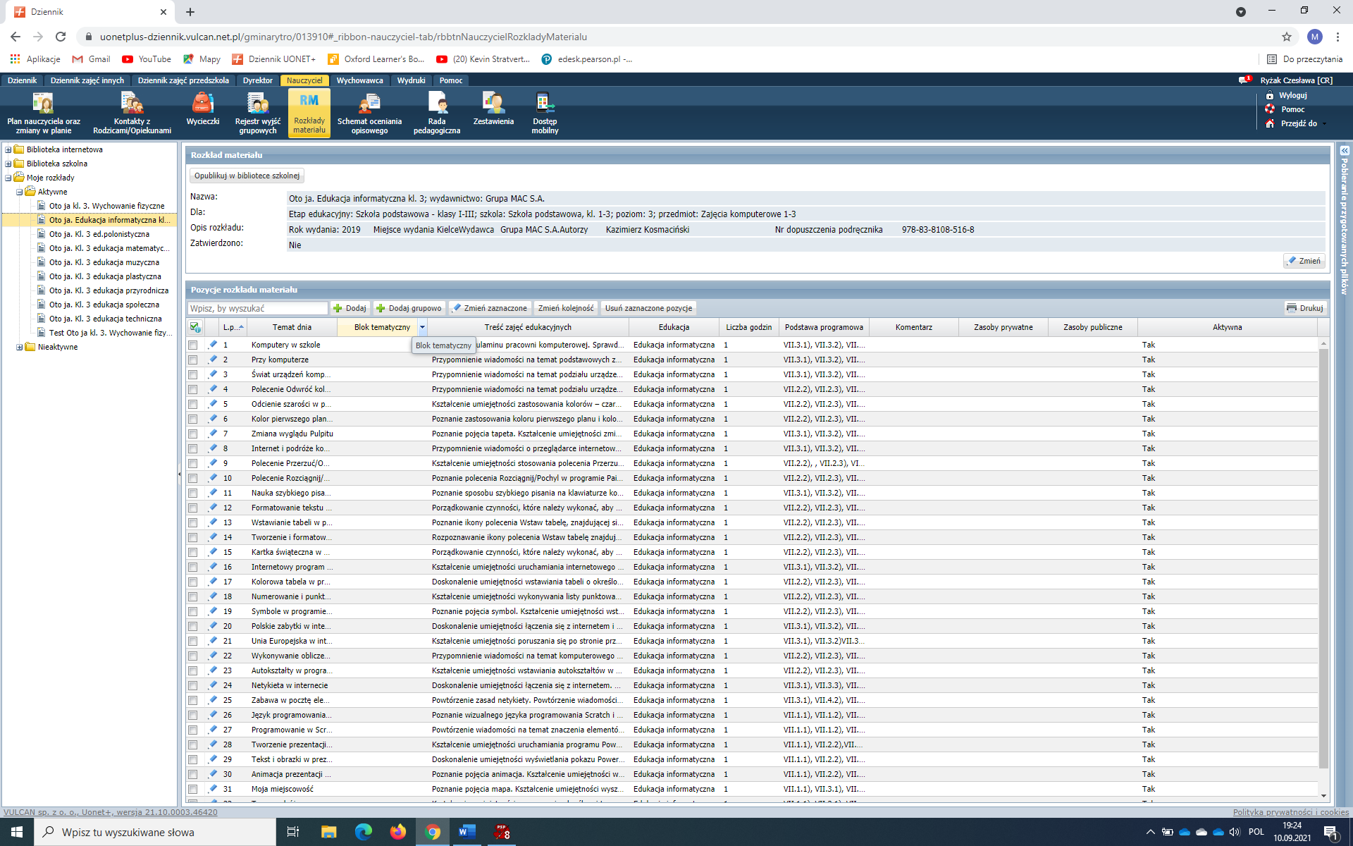
Task: Click edit pencil for row 1
Action: click(212, 344)
